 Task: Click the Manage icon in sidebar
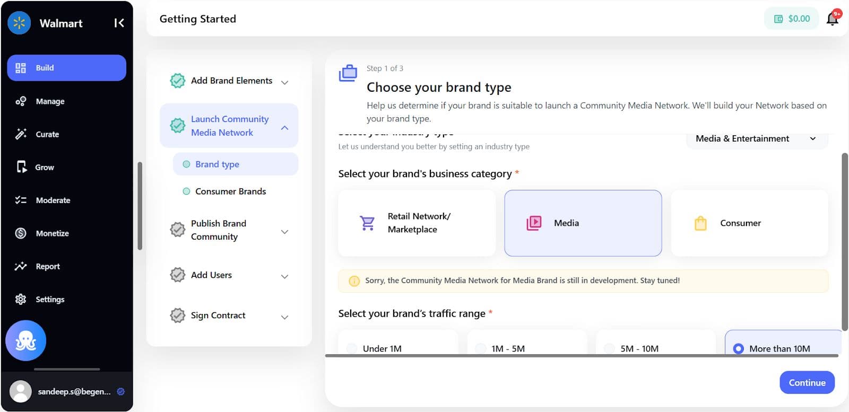pos(21,101)
